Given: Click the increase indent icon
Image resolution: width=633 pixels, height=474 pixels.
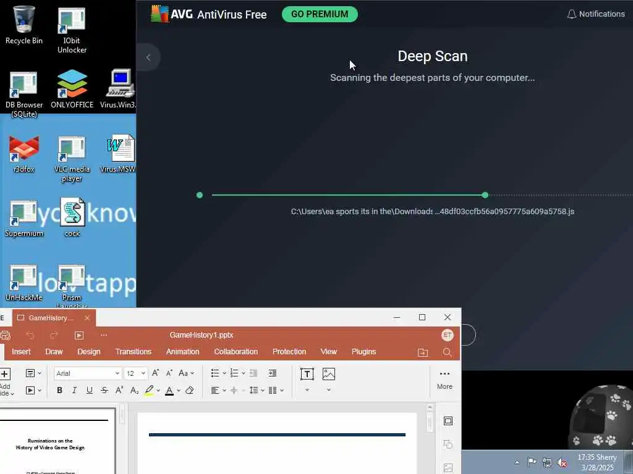Looking at the screenshot, I should (x=273, y=373).
